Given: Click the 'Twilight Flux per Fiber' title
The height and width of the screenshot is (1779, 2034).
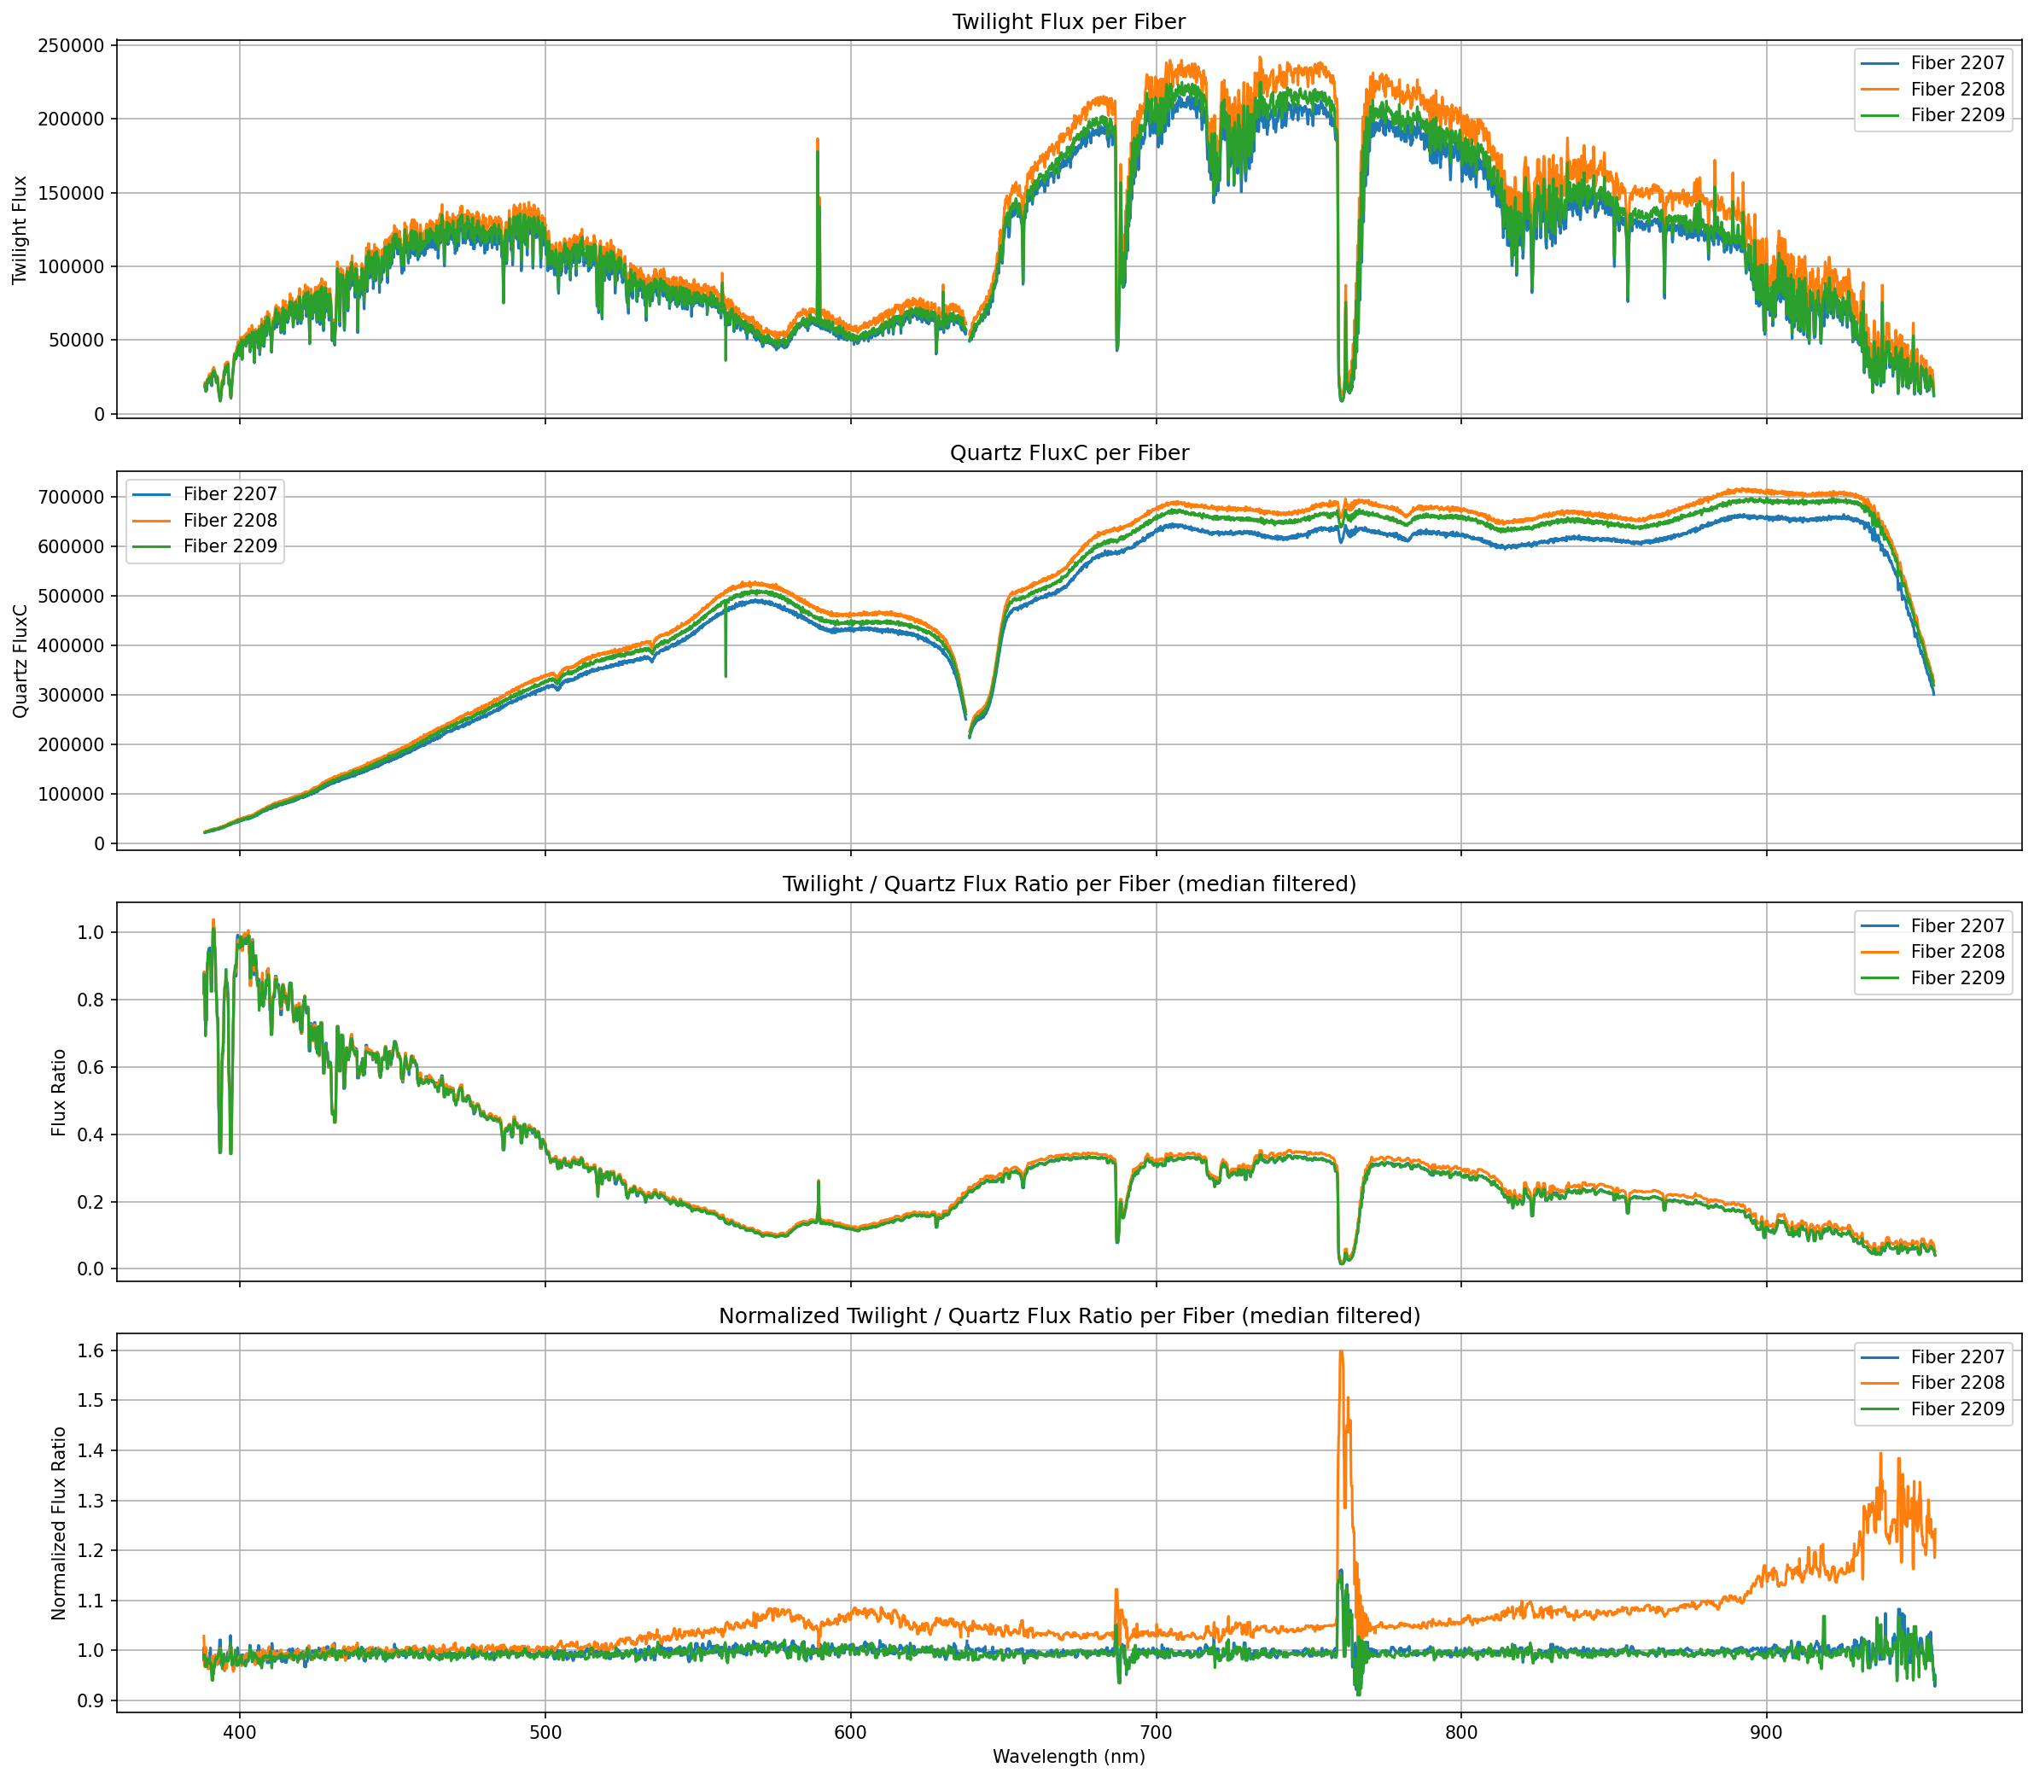Looking at the screenshot, I should (x=1068, y=22).
